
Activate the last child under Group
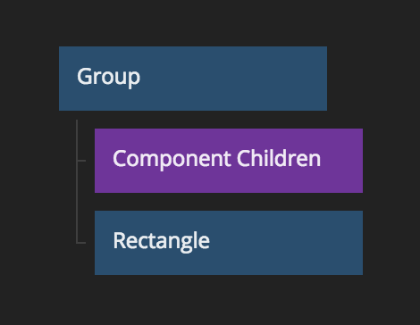[229, 243]
